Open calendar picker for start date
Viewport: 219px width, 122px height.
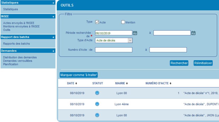coord(135,33)
